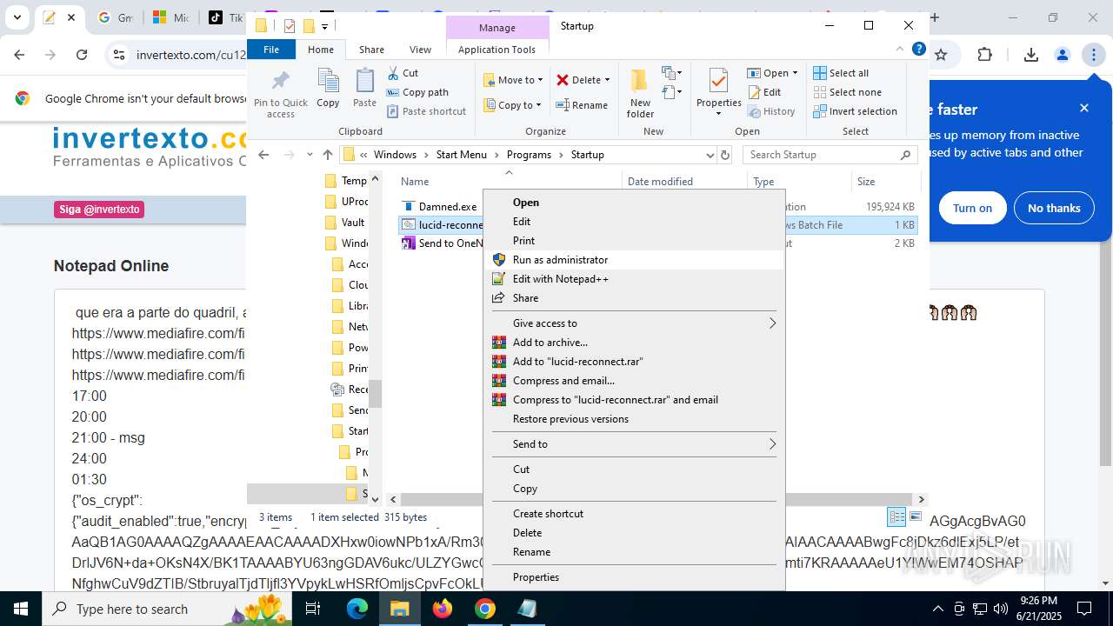Expand the Give access to submenu
The height and width of the screenshot is (626, 1113).
(635, 323)
